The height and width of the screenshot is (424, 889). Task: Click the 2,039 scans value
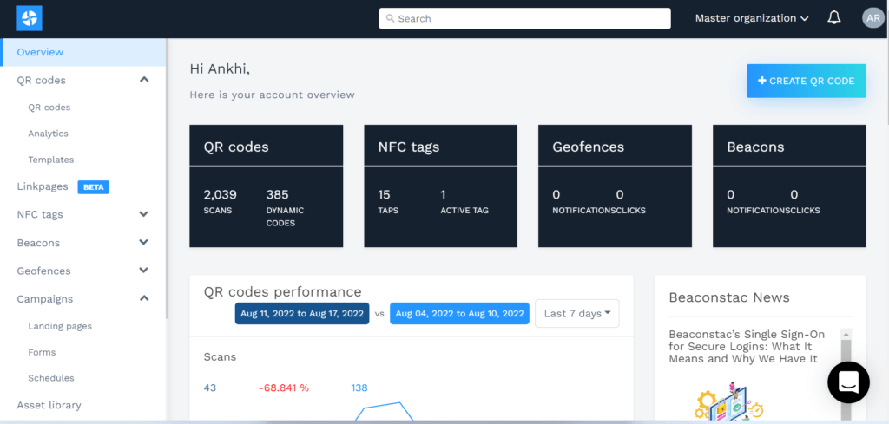[x=220, y=195]
